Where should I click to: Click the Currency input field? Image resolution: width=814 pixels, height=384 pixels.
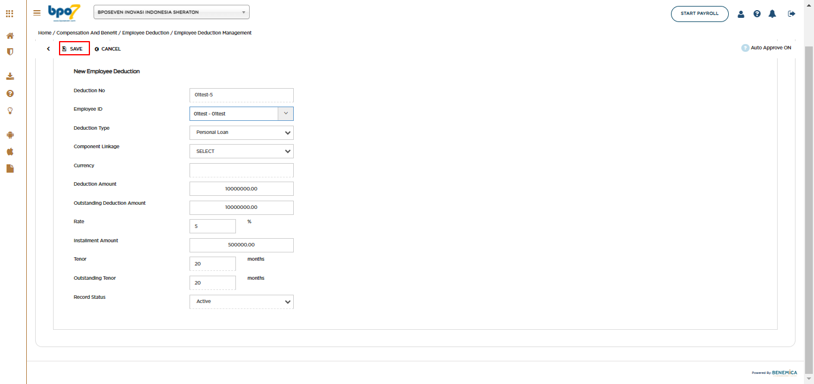241,170
